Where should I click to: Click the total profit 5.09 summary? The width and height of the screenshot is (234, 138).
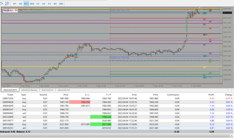(x=212, y=132)
